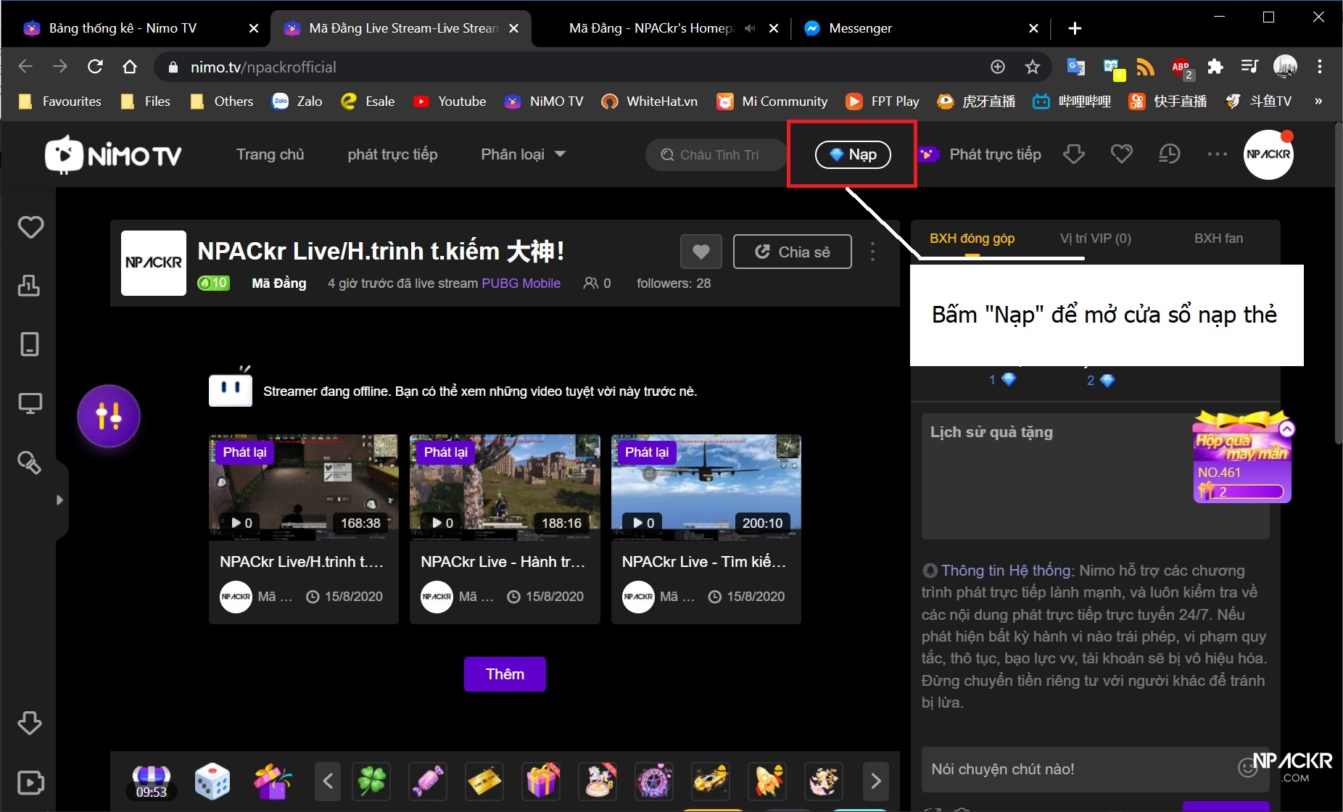Select the candy gift
The image size is (1343, 812).
(428, 782)
